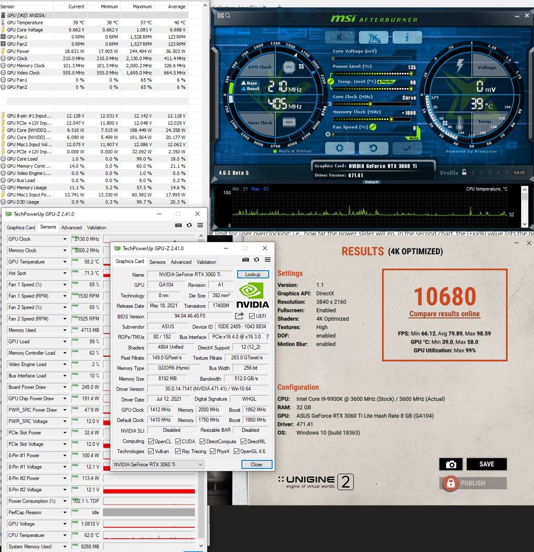Click Unigine 2 logo

pyautogui.click(x=316, y=482)
